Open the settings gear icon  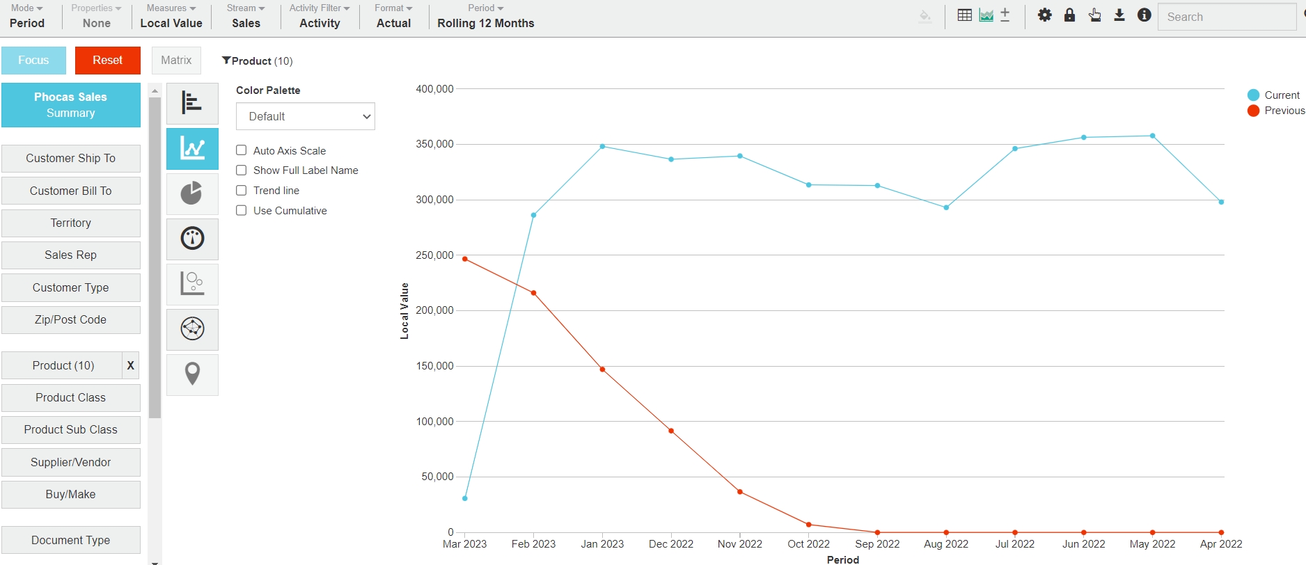point(1044,15)
